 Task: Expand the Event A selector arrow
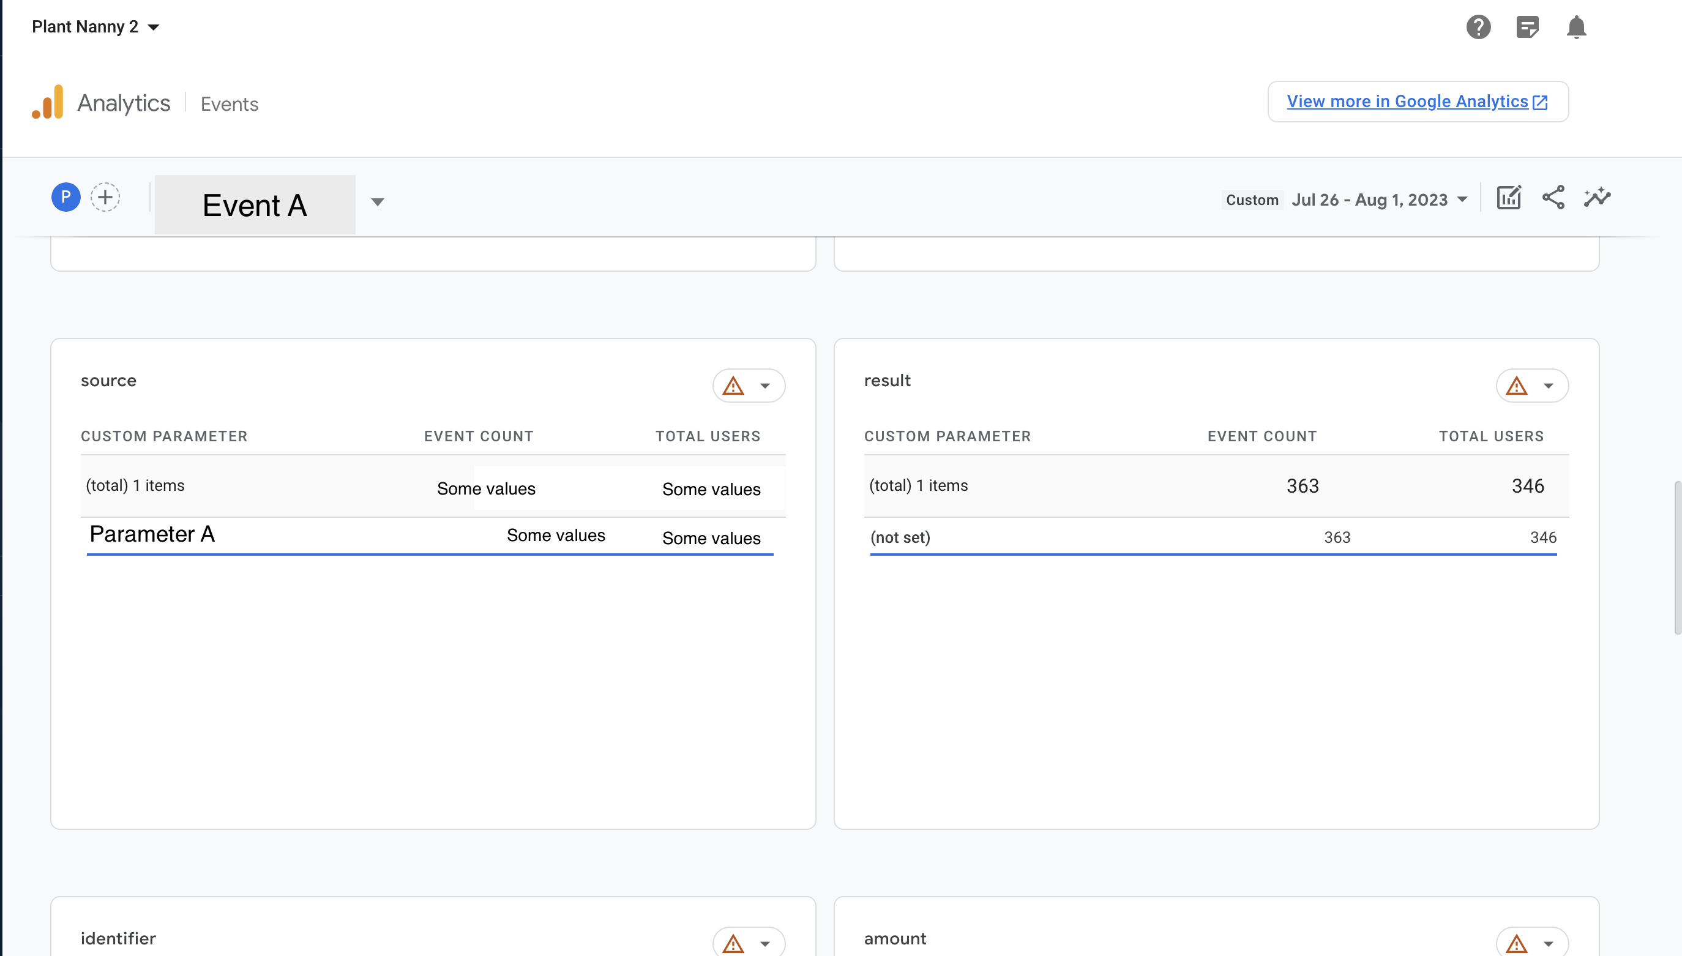point(378,202)
